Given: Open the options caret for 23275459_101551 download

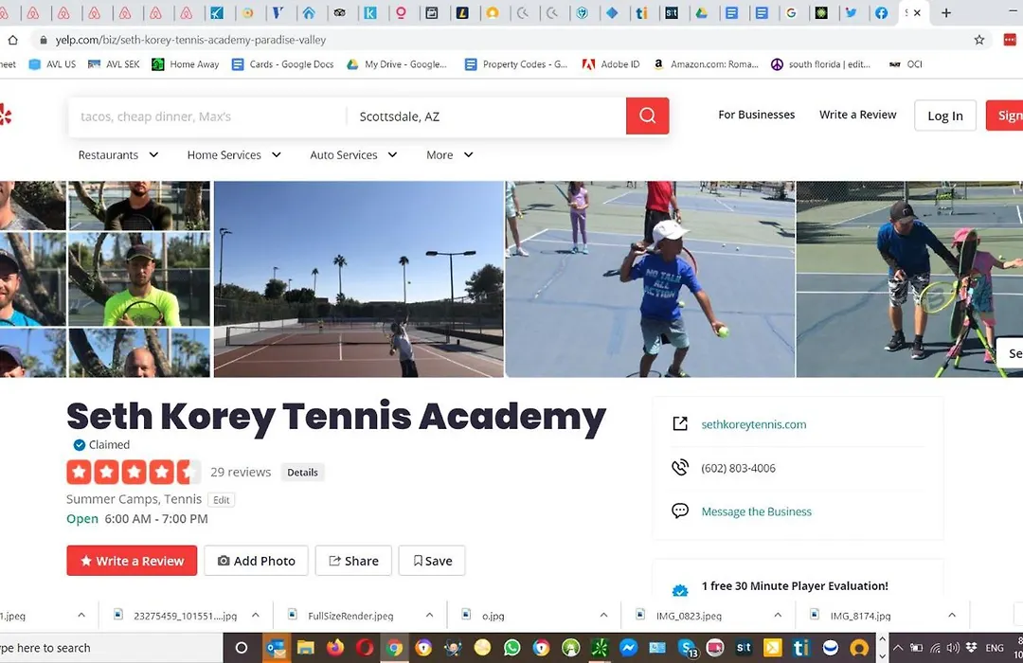Looking at the screenshot, I should [x=255, y=616].
